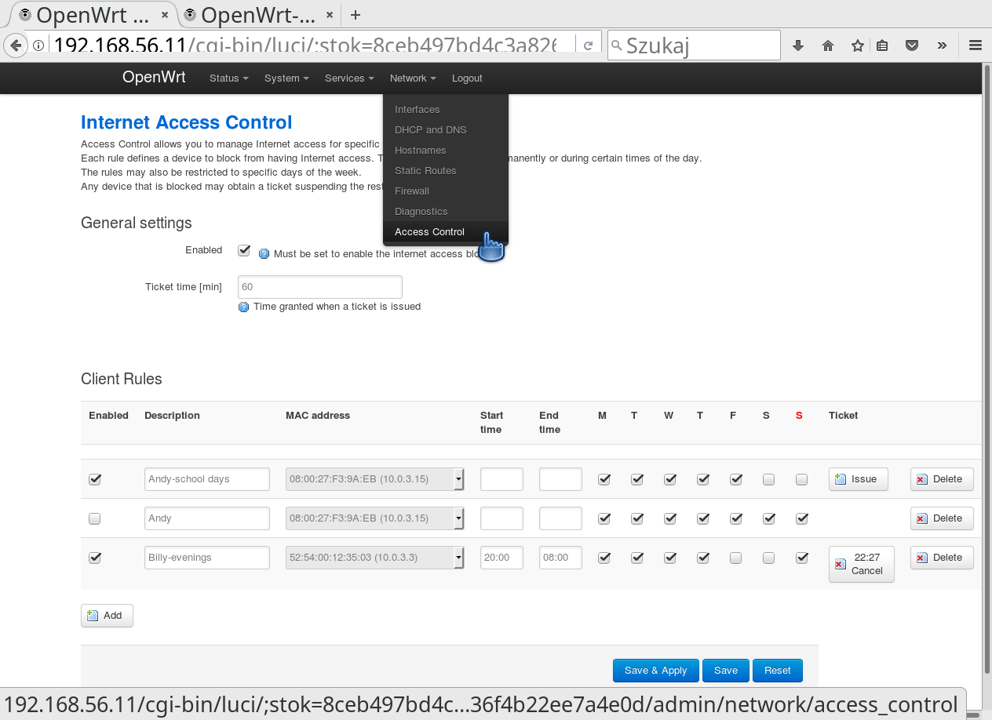Open a new browser tab with plus

pos(356,15)
